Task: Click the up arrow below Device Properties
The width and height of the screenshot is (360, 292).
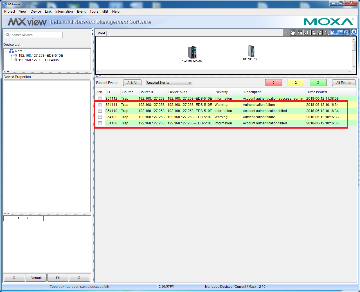Action: [5, 214]
